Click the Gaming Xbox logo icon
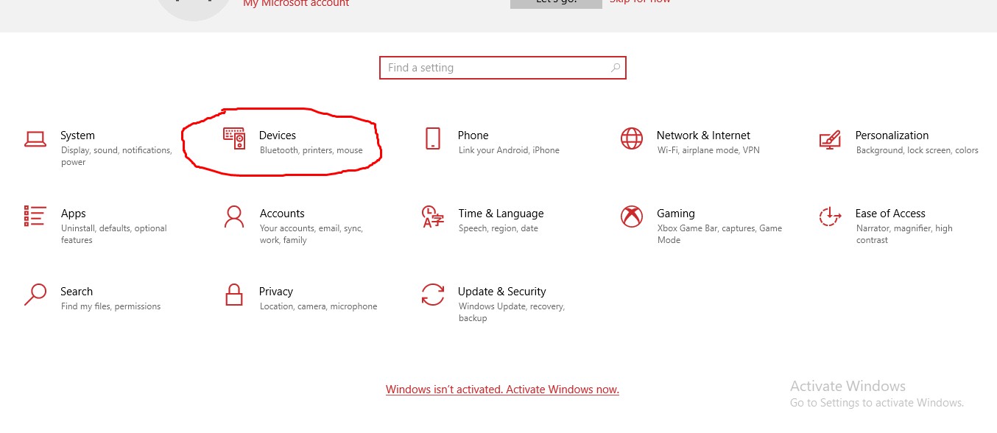997x433 pixels. (x=631, y=216)
